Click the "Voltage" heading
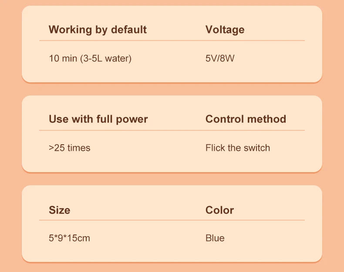The image size is (344, 272). (x=225, y=30)
